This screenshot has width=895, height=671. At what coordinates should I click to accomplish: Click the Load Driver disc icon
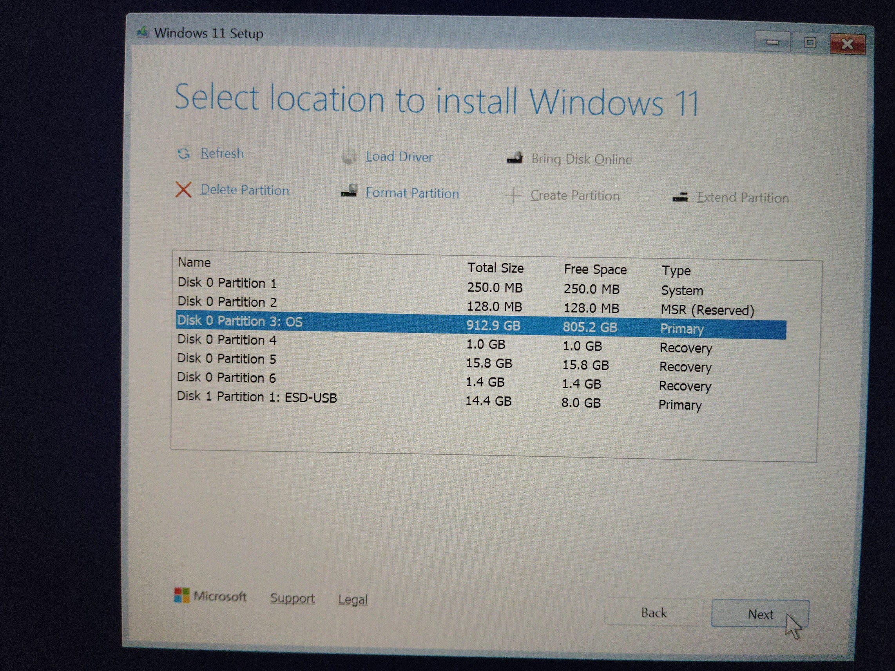tap(349, 156)
